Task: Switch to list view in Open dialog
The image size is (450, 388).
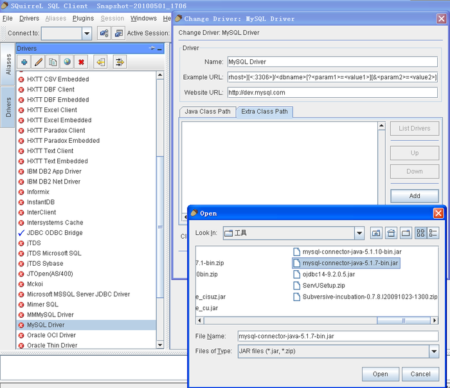Action: click(420, 233)
